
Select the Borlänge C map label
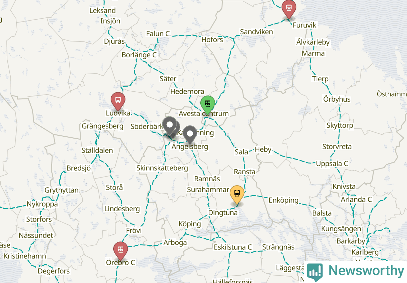[139, 55]
